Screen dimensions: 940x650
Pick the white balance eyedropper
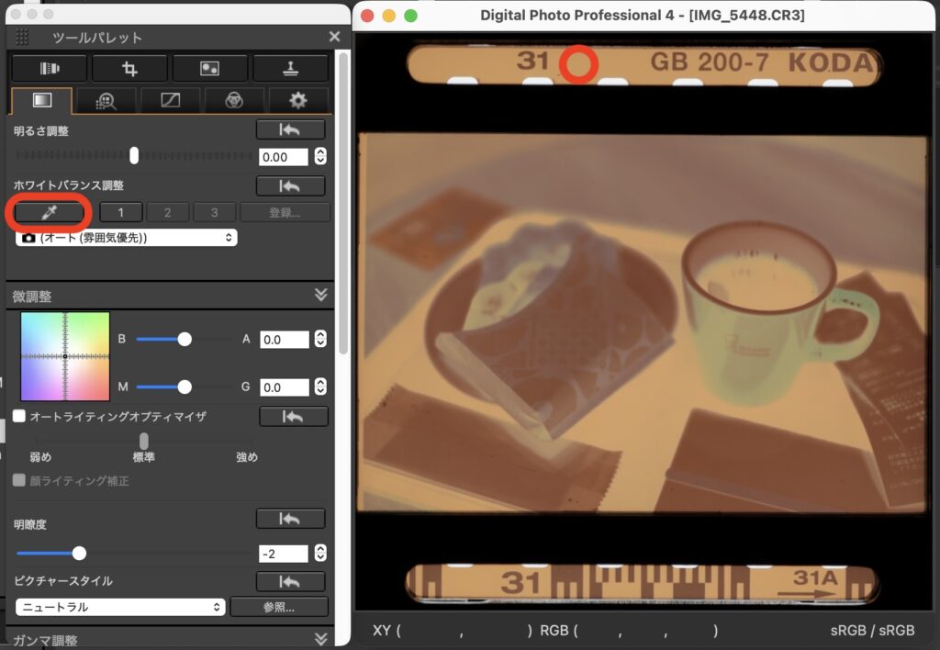49,213
